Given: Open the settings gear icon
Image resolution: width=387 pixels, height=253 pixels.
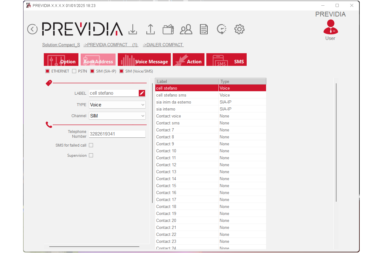Looking at the screenshot, I should pyautogui.click(x=239, y=29).
